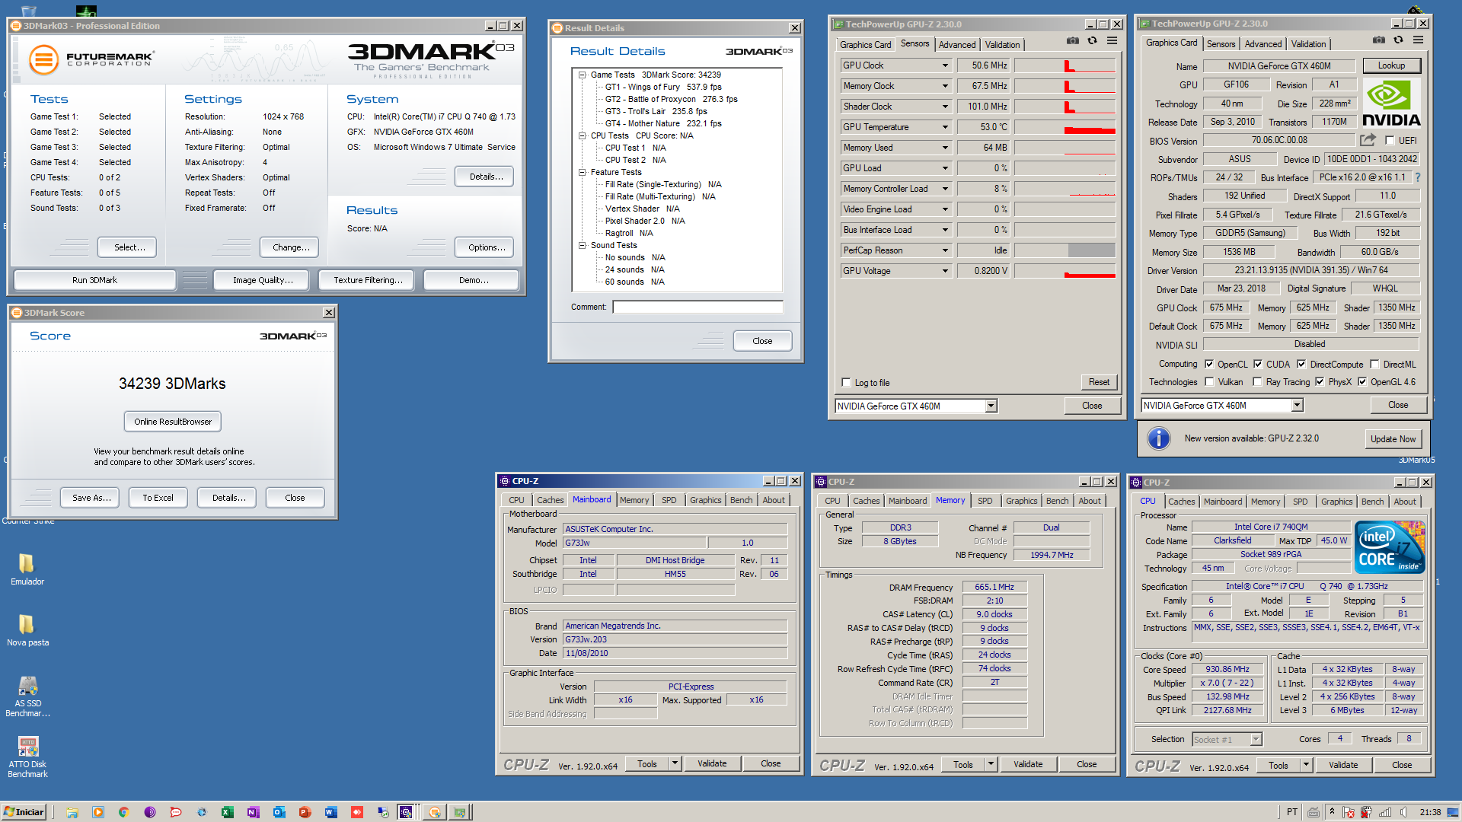Screen dimensions: 1462x822
Task: Open Bench tab in CPU-Z Memory window
Action: 1057,501
